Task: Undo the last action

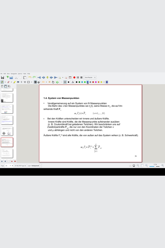Action: click(30, 77)
